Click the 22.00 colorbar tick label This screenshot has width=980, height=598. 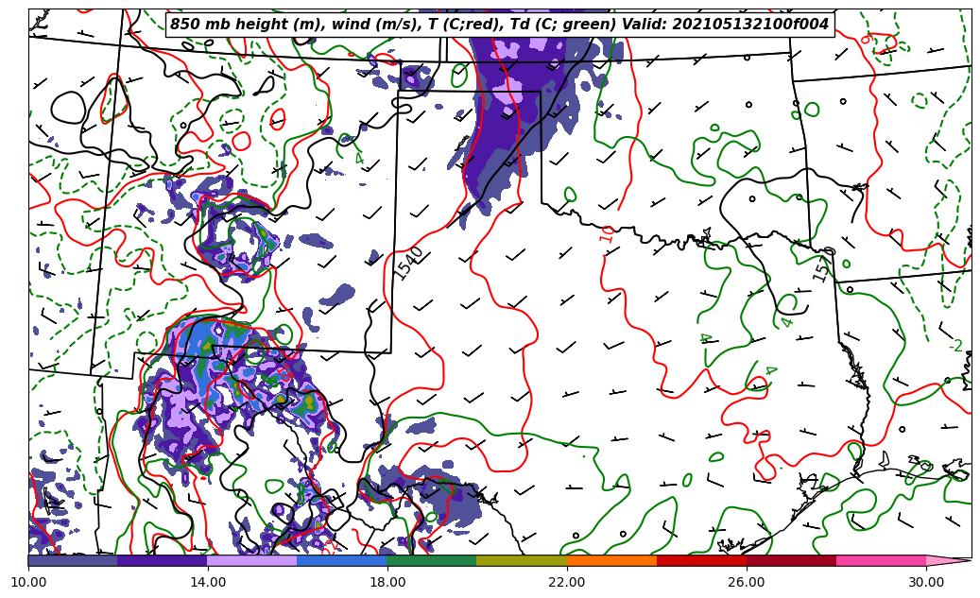point(567,582)
